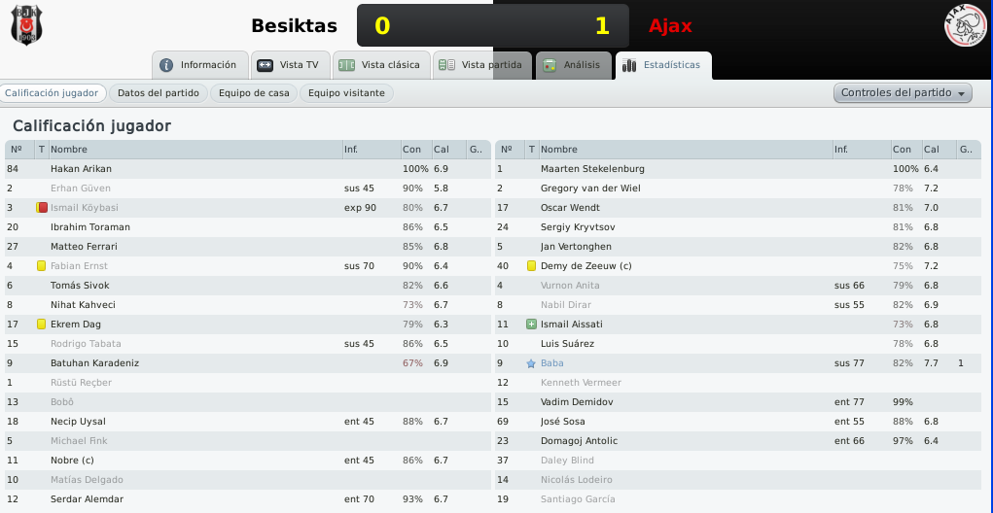Click the star icon next to Baba
The image size is (993, 513).
[x=531, y=363]
